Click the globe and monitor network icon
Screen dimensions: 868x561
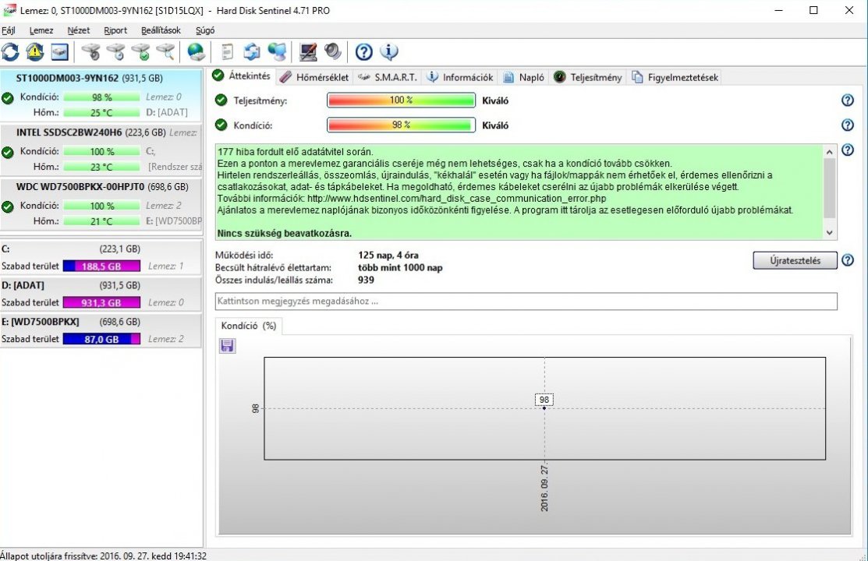tap(277, 52)
